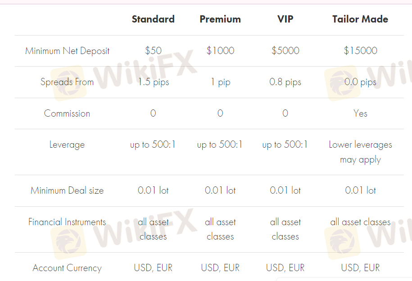This screenshot has height=281, width=412.
Task: Click the $5000 VIP deposit value
Action: [285, 50]
